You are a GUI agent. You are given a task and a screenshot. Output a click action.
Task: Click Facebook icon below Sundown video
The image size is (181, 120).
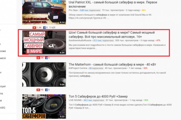point(47,58)
